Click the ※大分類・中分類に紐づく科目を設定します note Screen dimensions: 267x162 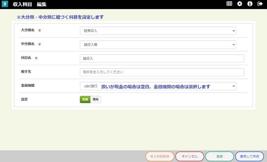pyautogui.click(x=60, y=17)
